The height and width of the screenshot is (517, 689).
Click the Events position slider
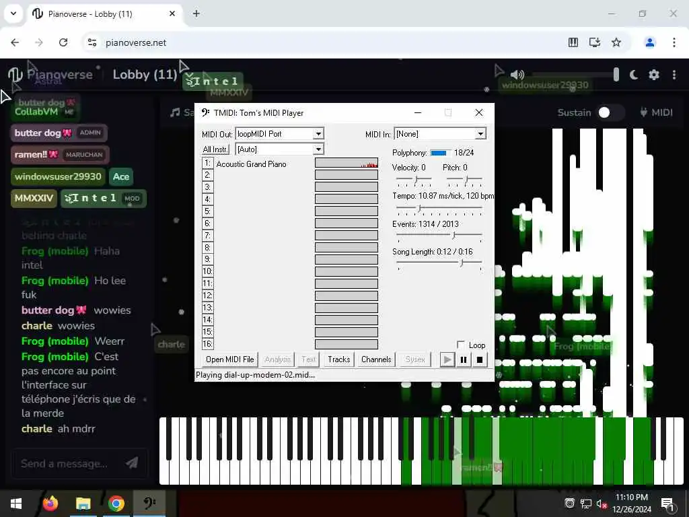click(x=454, y=236)
